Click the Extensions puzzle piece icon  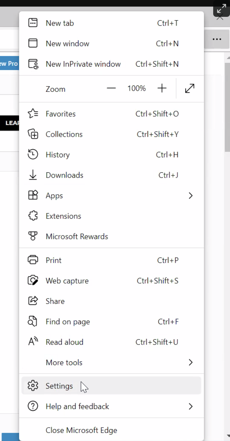[x=33, y=216]
